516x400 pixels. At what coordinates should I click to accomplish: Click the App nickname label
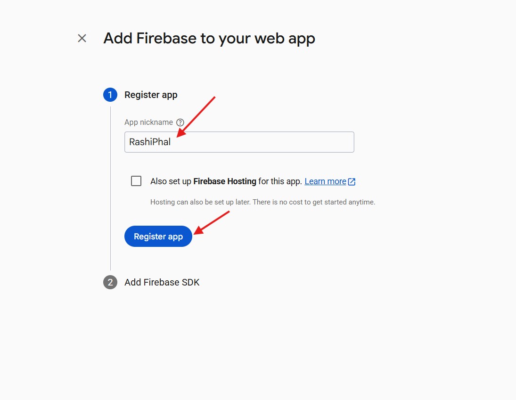[x=148, y=122]
